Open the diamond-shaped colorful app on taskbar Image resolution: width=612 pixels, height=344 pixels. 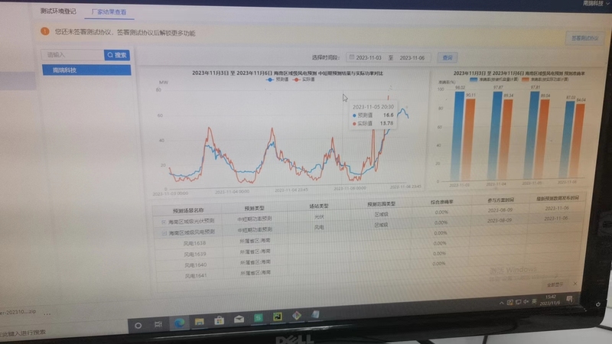tap(297, 316)
